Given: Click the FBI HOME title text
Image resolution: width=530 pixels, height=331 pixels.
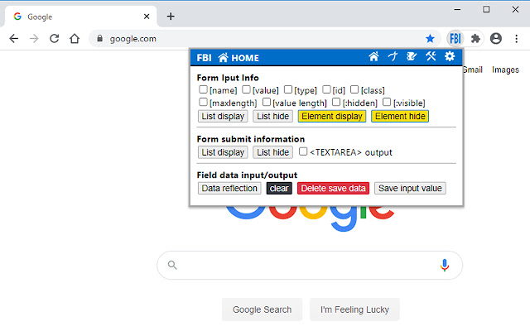Looking at the screenshot, I should tap(228, 58).
